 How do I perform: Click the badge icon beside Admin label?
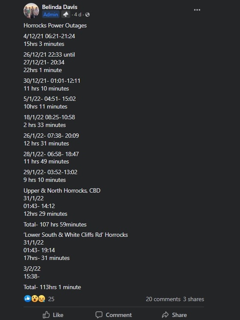coord(66,15)
